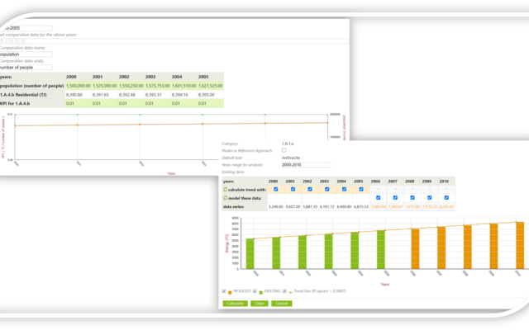Click the orange 2006 bar in chart
The height and width of the screenshot is (330, 529).
point(415,249)
